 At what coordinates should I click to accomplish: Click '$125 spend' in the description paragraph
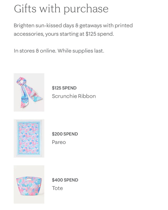[100, 34]
